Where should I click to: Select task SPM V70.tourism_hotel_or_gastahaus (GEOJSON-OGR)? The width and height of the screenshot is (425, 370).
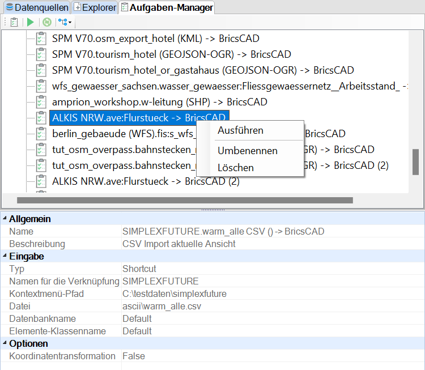(203, 70)
